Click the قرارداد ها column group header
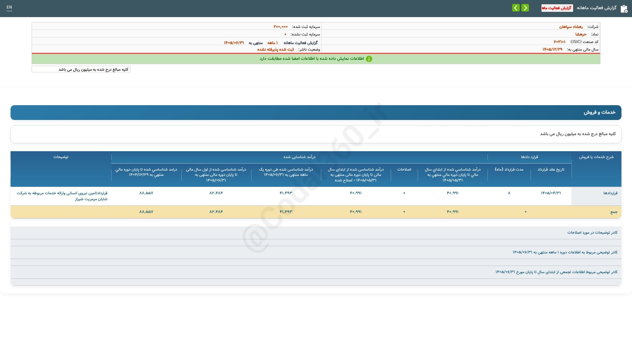Image resolution: width=632 pixels, height=355 pixels. 529,157
